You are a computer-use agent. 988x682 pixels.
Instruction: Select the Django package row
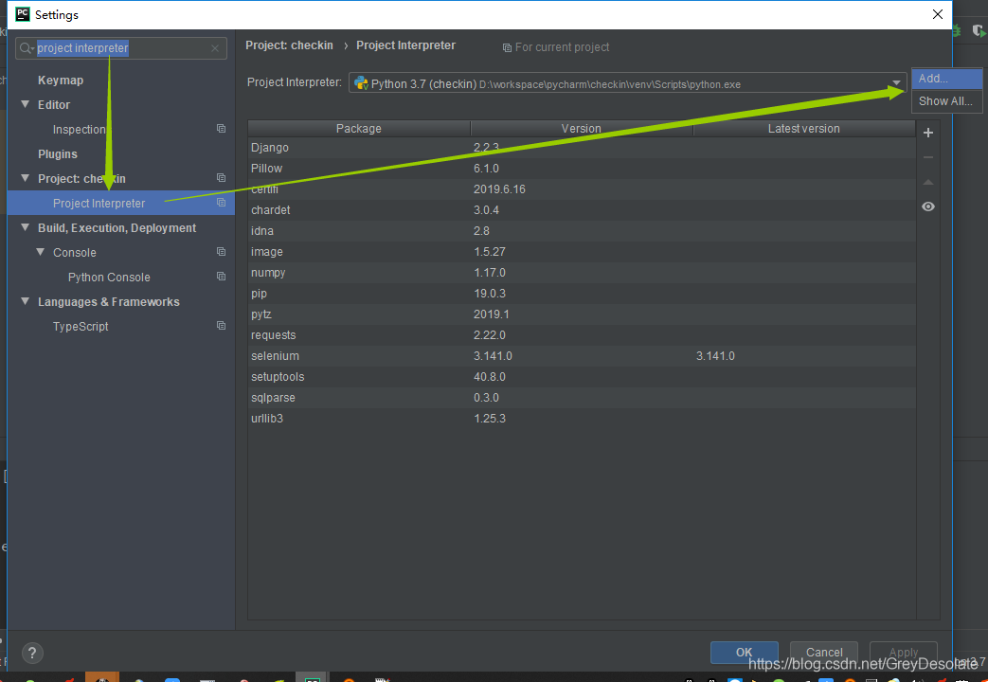point(582,148)
